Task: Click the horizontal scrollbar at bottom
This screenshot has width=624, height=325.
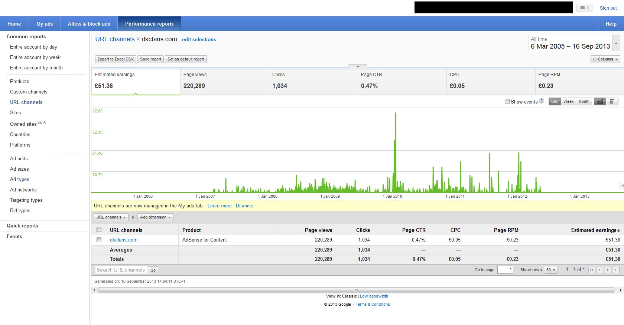Action: (355, 290)
